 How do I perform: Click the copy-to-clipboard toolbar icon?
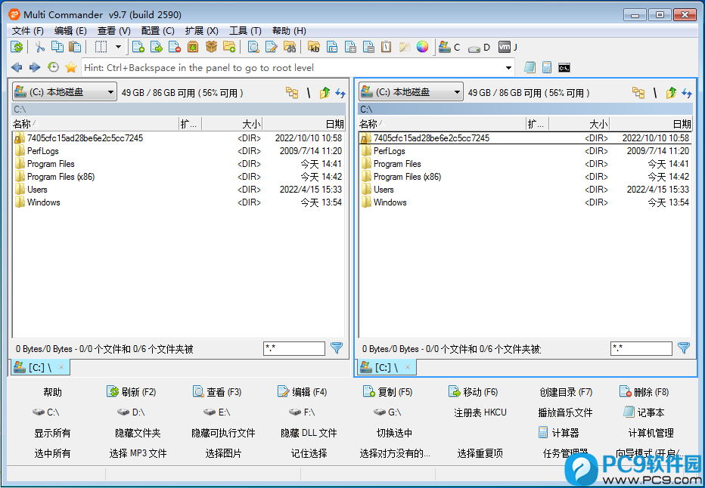pos(57,47)
